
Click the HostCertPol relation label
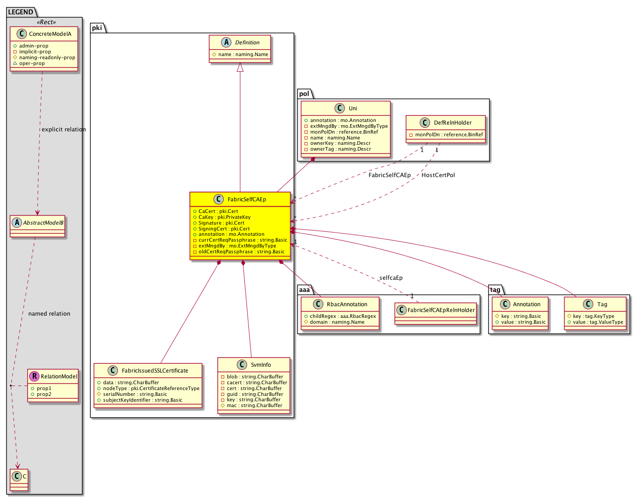[438, 175]
